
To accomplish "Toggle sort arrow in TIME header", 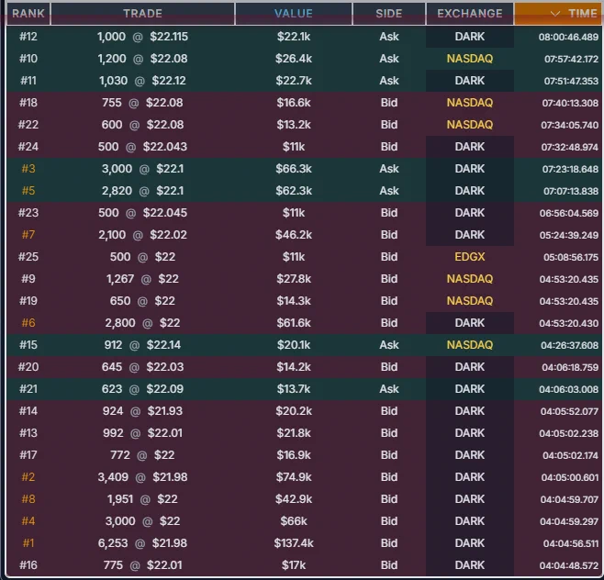I will (554, 14).
